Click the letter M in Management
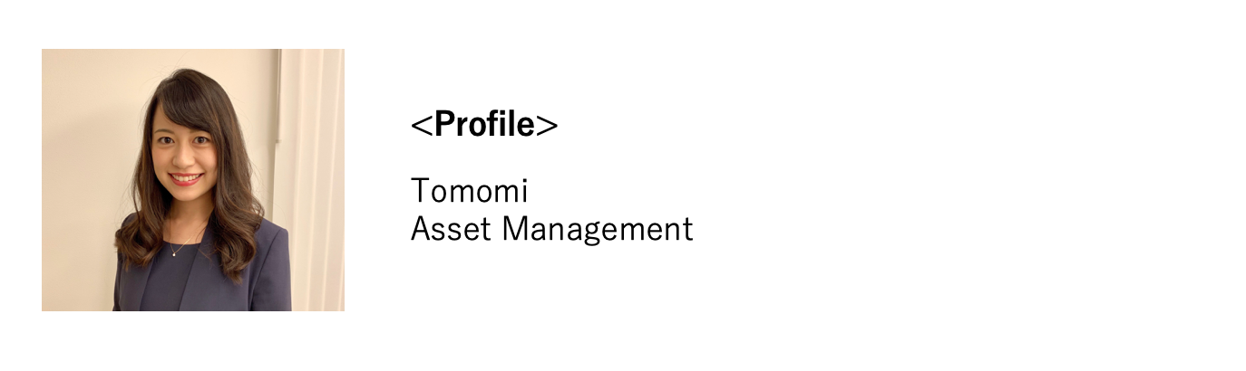1246x371 pixels. [514, 229]
